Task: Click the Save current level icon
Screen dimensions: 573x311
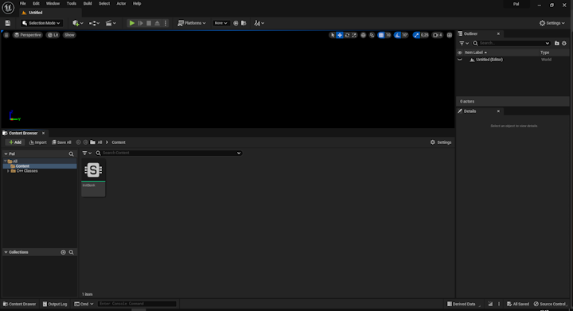Action: coord(7,23)
